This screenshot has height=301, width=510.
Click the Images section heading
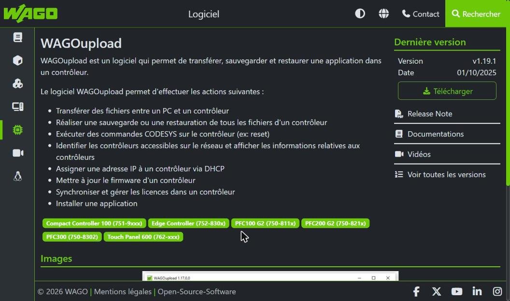coord(57,259)
